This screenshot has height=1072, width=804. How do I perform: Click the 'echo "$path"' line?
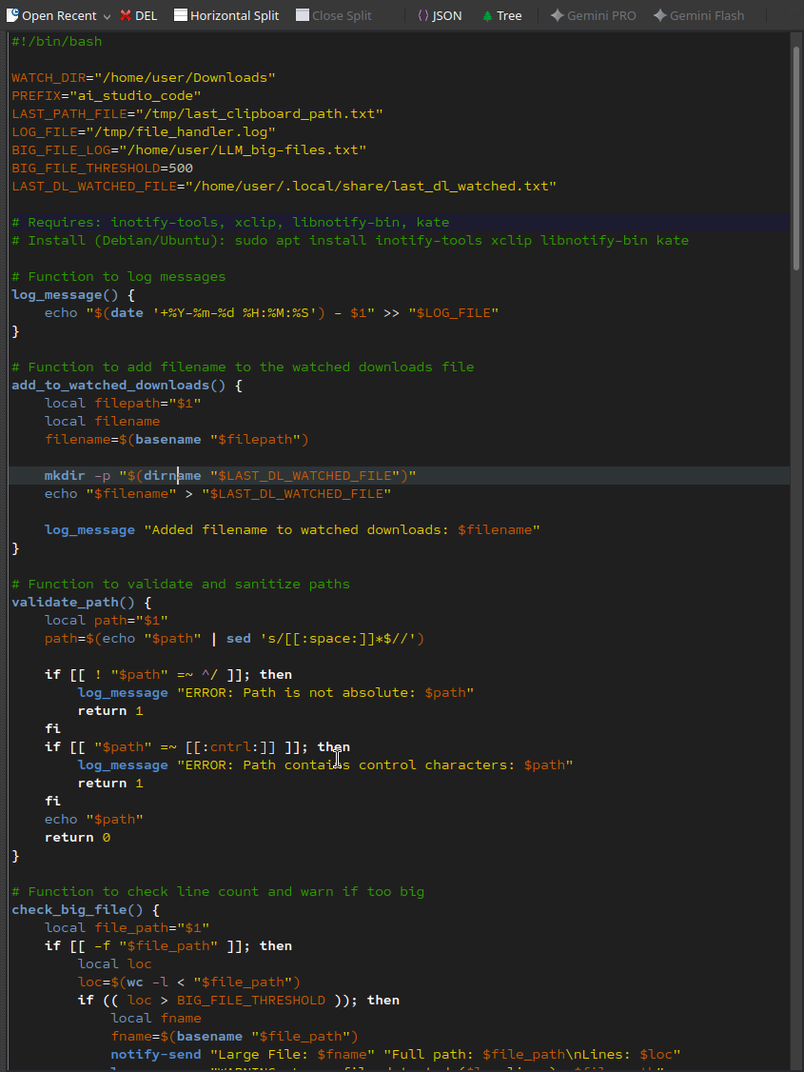(x=94, y=820)
